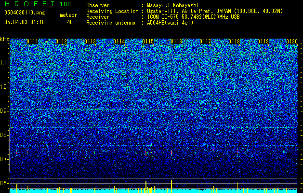Click the 'Receiving Location' field label
This screenshot has width=303, height=193.
(x=112, y=11)
